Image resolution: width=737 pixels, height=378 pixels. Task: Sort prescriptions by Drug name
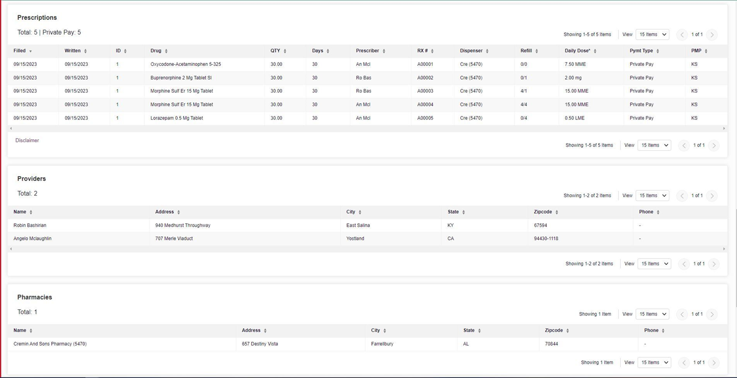point(159,51)
